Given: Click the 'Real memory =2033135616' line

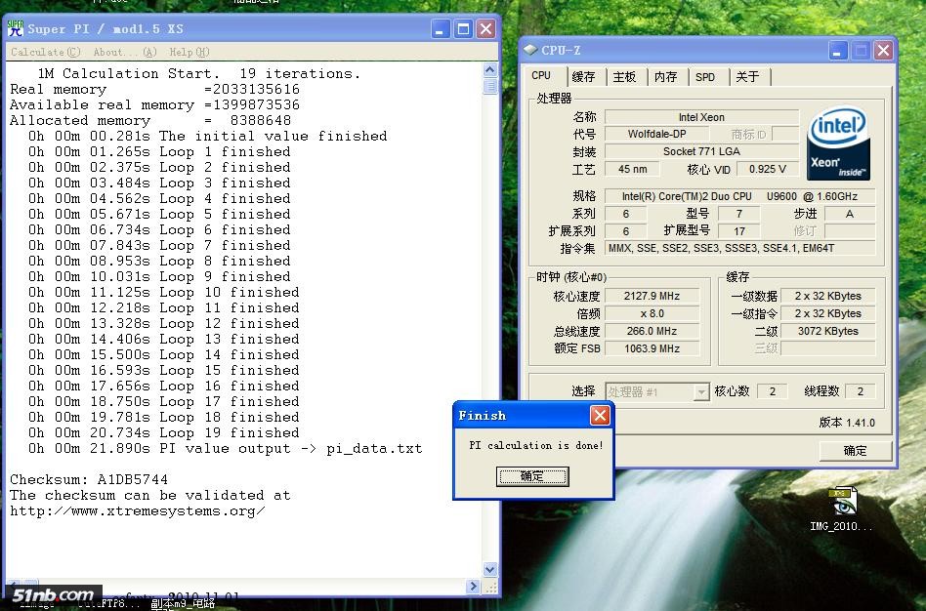Looking at the screenshot, I should coord(154,90).
